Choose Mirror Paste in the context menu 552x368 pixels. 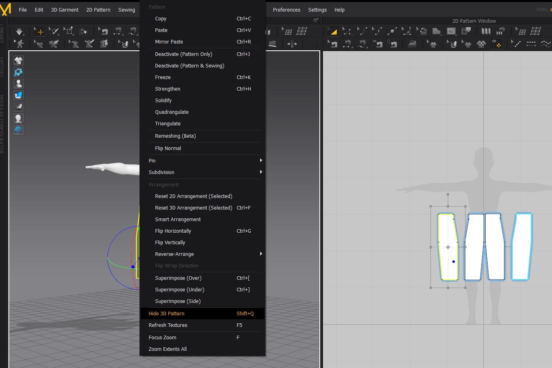tap(169, 42)
